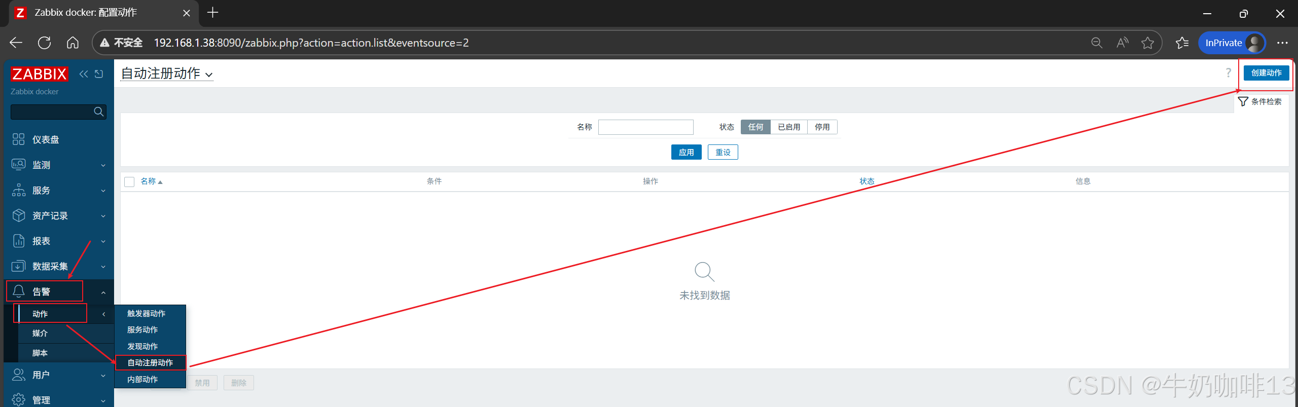Image resolution: width=1298 pixels, height=407 pixels.
Task: Open 仪表盘 dashboard icon
Action: pos(19,139)
